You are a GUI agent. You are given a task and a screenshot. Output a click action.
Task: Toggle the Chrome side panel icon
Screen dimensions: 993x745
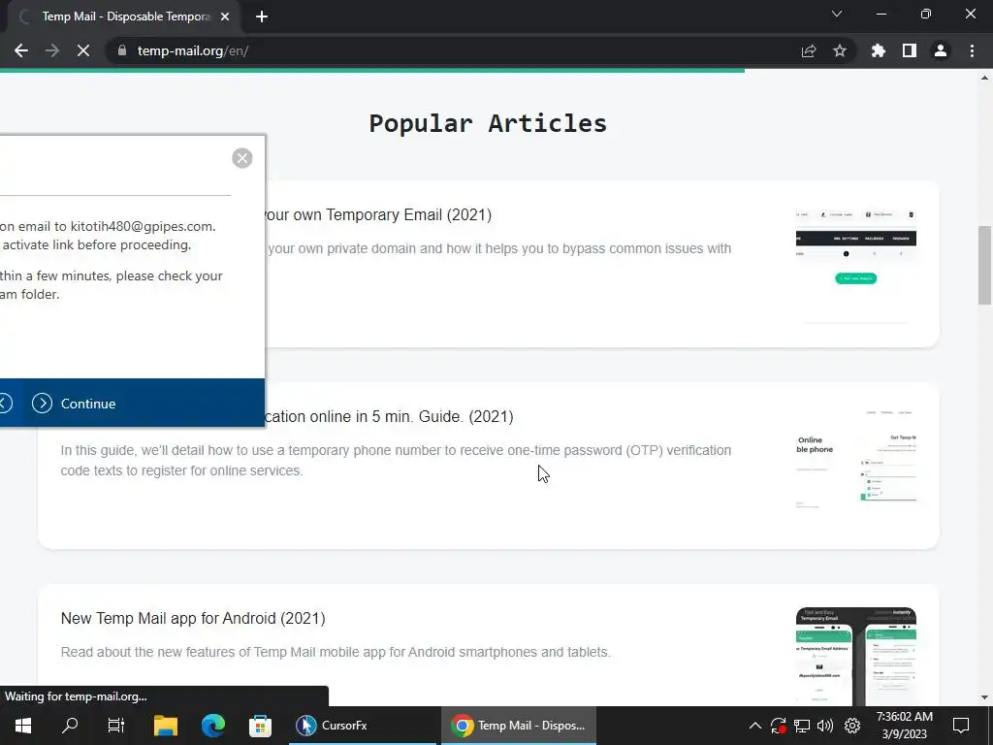(910, 50)
